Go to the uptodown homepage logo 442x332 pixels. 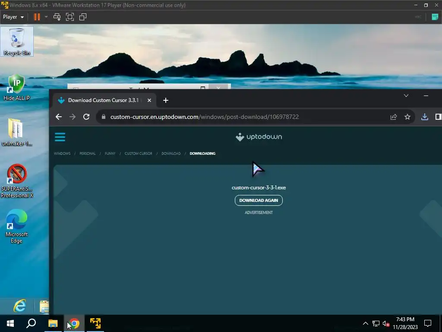[259, 137]
